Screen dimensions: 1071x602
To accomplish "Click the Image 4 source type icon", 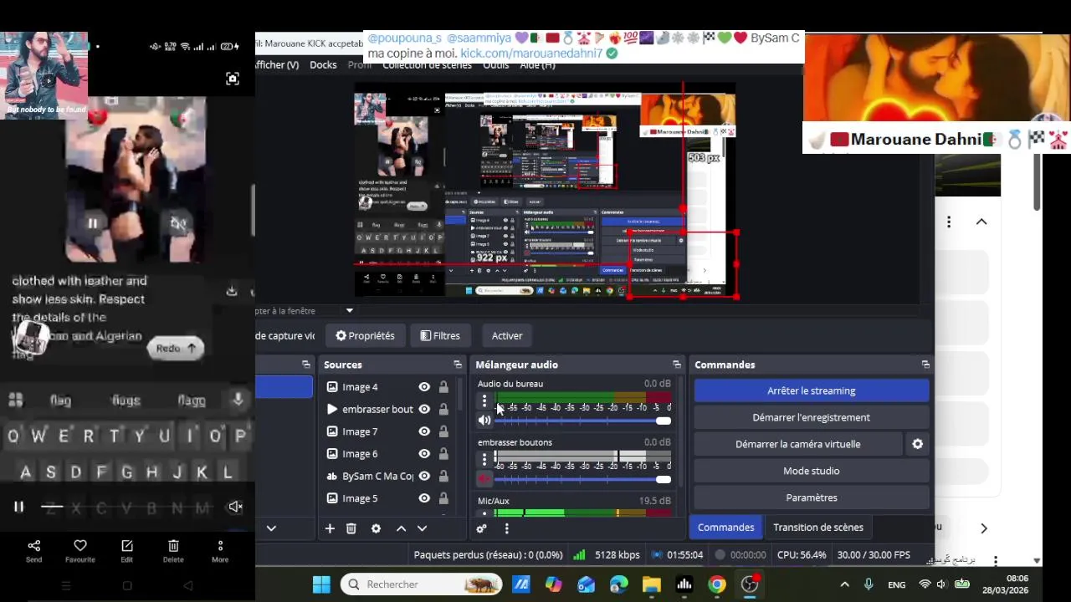I will pos(332,387).
